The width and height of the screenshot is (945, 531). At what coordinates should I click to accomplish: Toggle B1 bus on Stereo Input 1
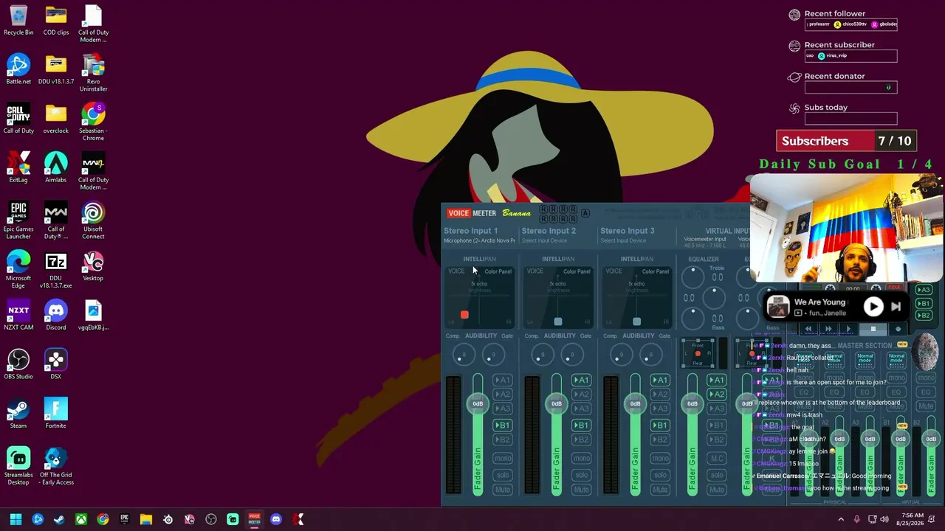click(502, 426)
